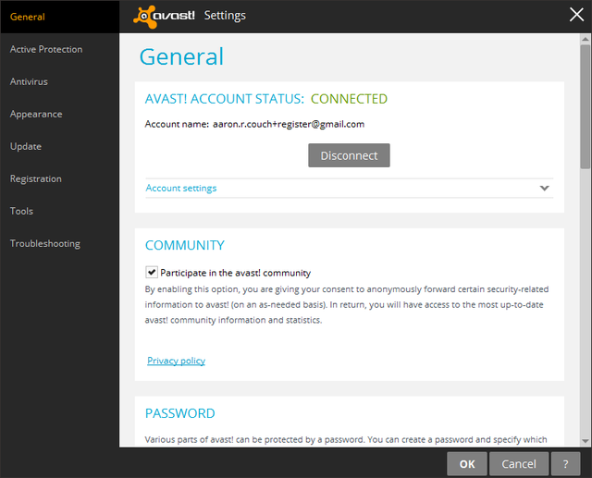The width and height of the screenshot is (592, 478).
Task: Select Registration in sidebar
Action: pyautogui.click(x=36, y=178)
